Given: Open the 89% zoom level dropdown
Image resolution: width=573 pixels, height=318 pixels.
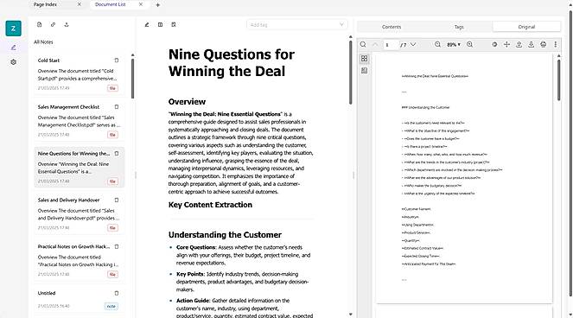Looking at the screenshot, I should 454,45.
